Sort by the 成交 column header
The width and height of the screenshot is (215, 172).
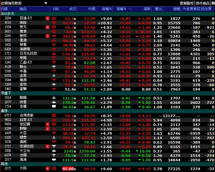pyautogui.click(x=68, y=9)
